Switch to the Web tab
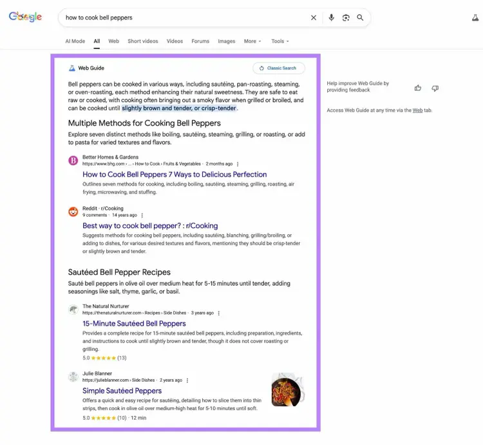Screen dimensions: 483x445 113,41
